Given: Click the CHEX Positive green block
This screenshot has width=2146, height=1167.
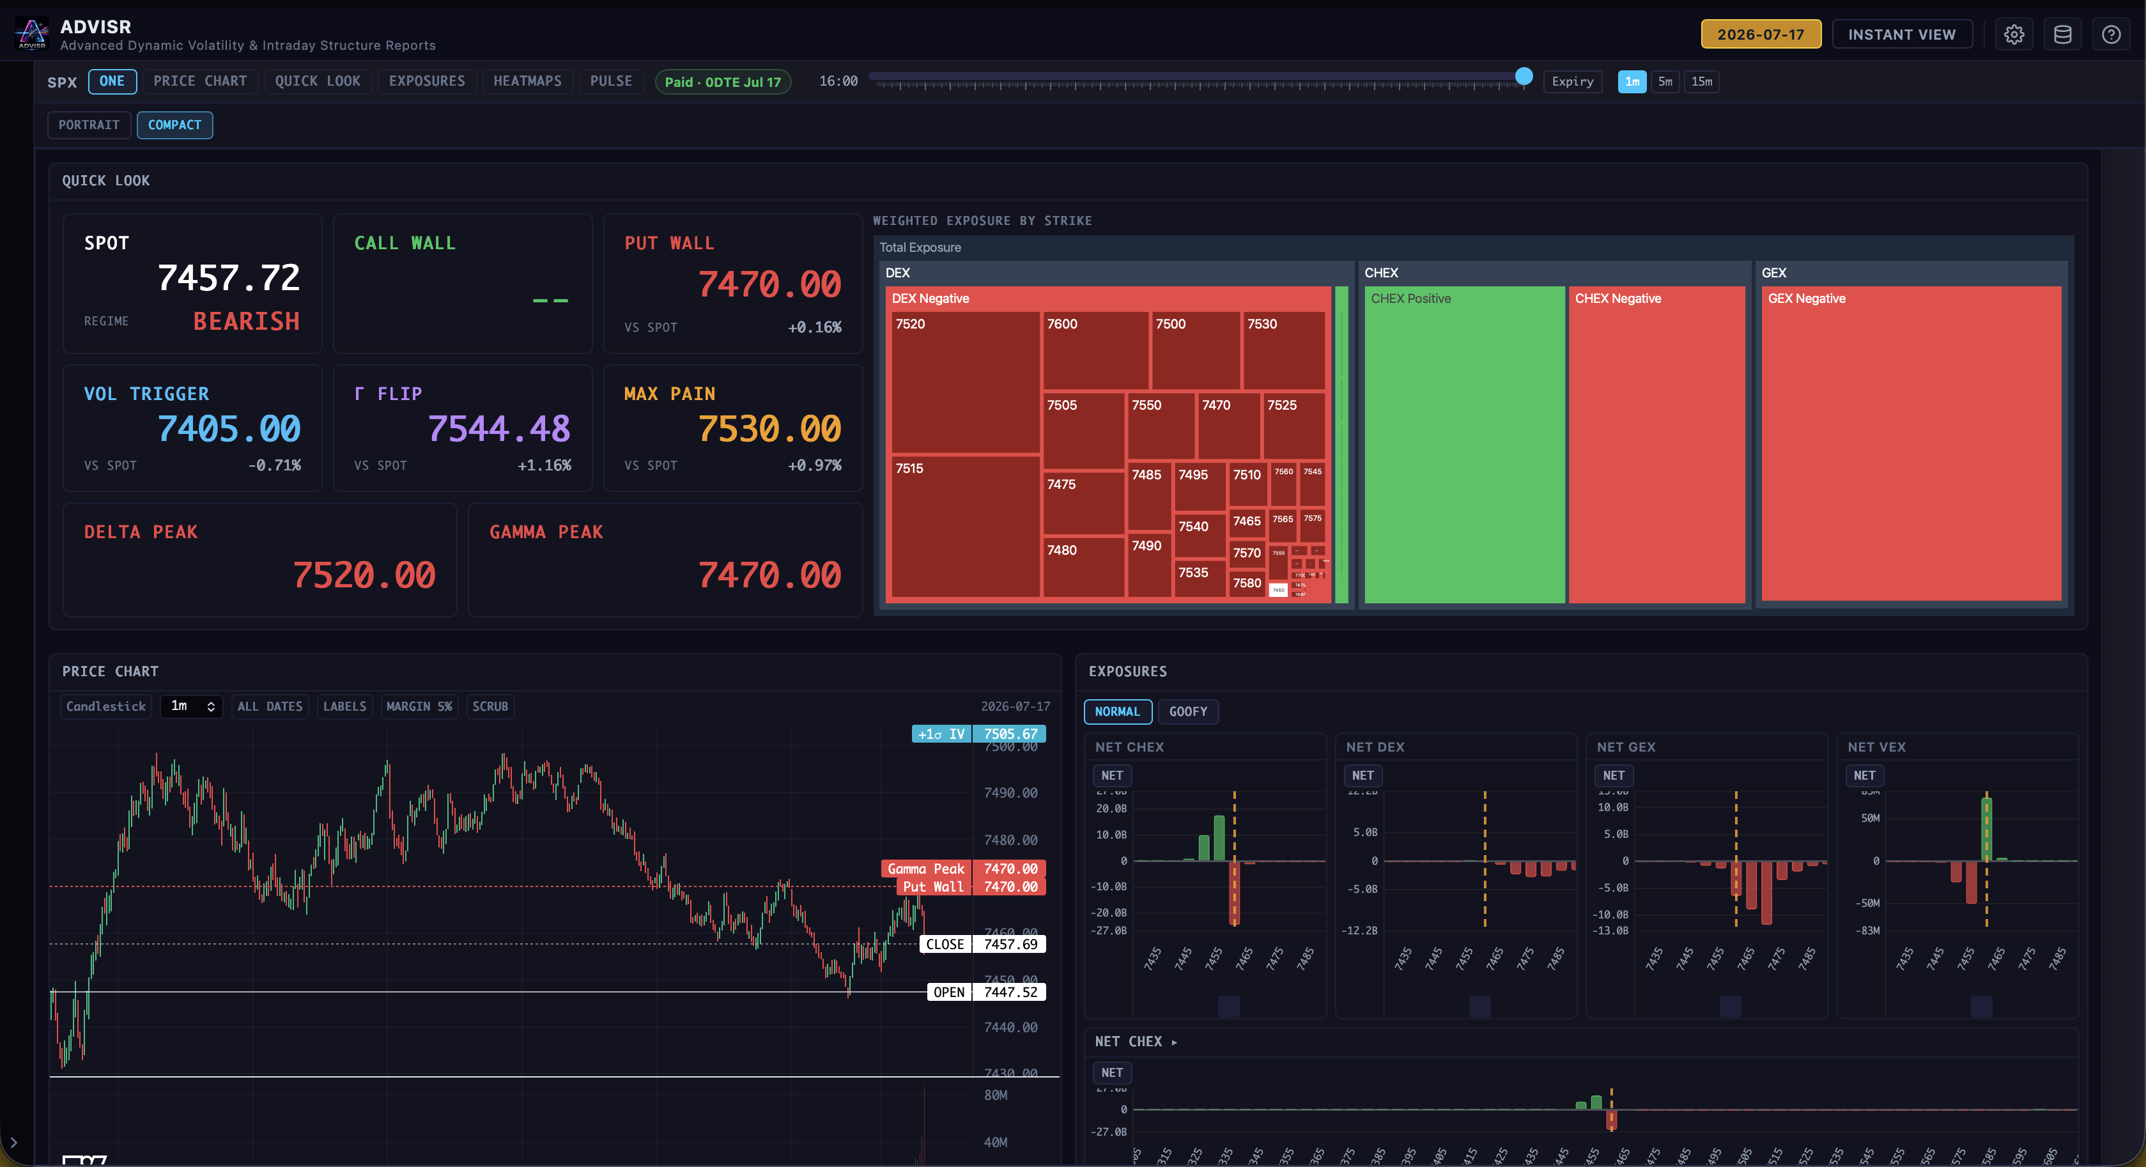Looking at the screenshot, I should [1465, 445].
